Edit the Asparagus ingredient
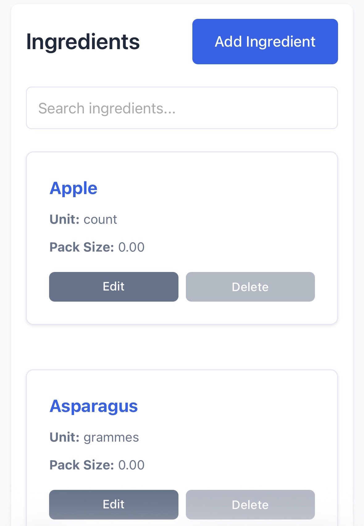The width and height of the screenshot is (364, 526). [x=114, y=504]
